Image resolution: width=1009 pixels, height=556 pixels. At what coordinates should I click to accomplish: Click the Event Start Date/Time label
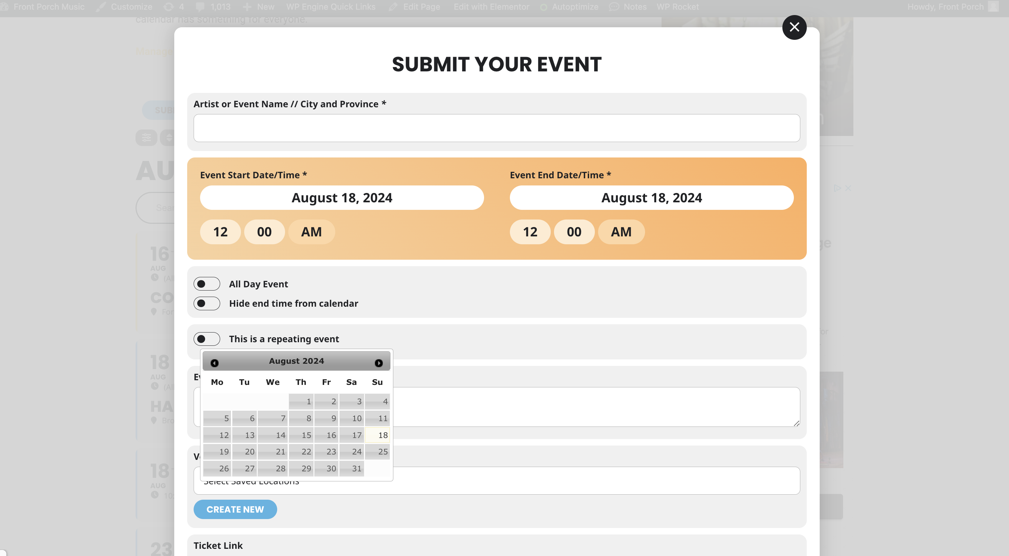[254, 175]
